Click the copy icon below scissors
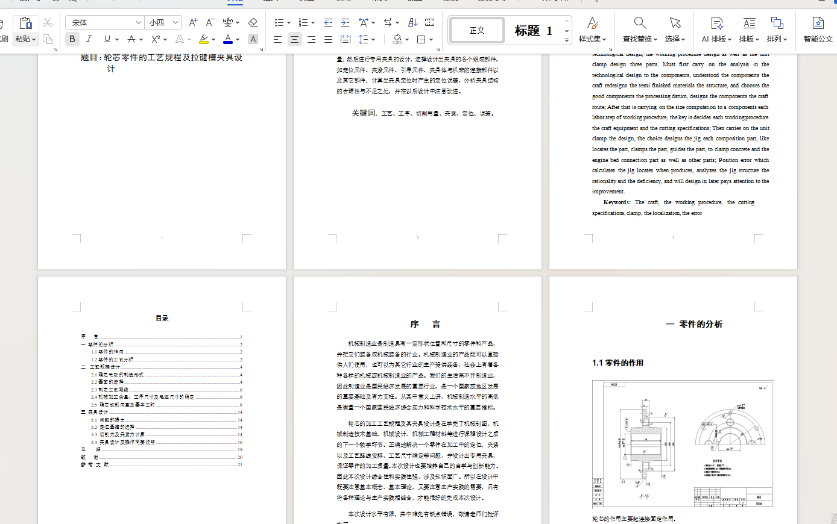This screenshot has width=837, height=524. tap(48, 39)
